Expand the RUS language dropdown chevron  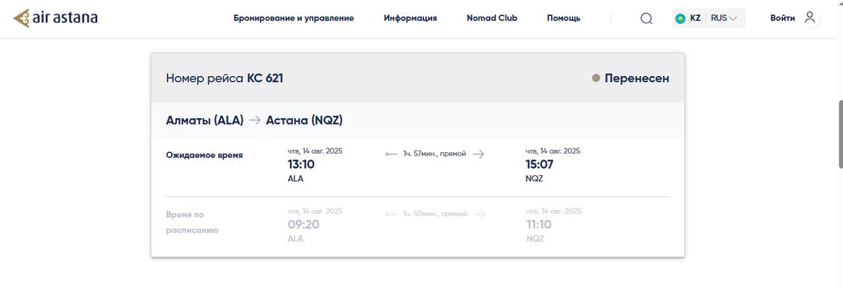point(733,18)
